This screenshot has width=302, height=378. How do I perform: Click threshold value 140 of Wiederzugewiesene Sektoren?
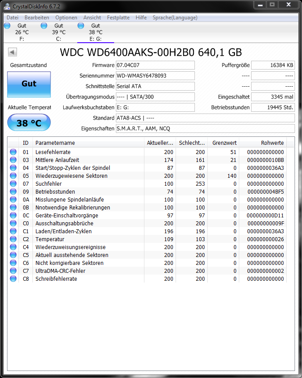(232, 176)
